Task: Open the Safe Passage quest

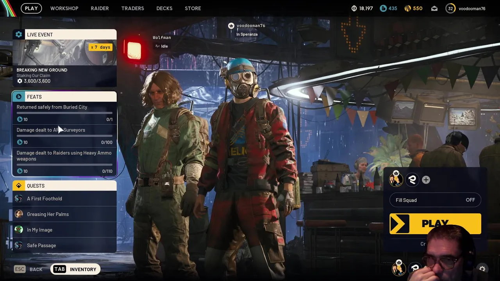Action: [x=64, y=245]
